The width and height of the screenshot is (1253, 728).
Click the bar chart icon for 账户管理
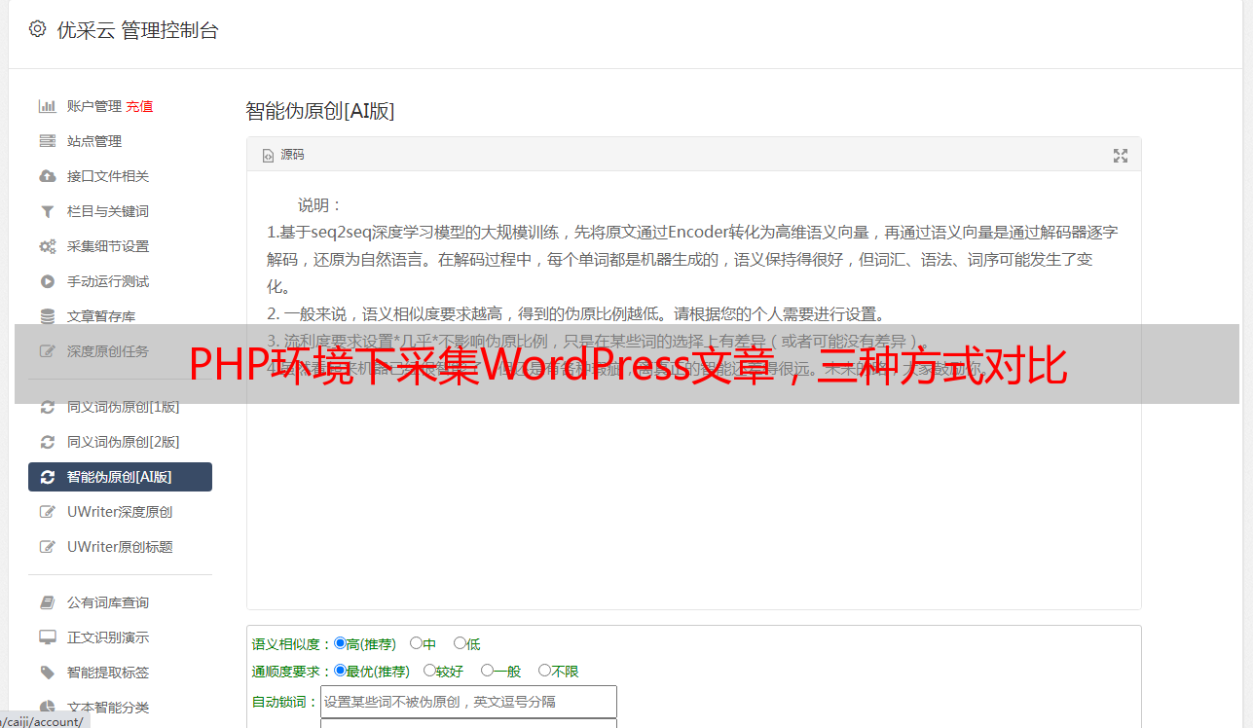tap(47, 106)
